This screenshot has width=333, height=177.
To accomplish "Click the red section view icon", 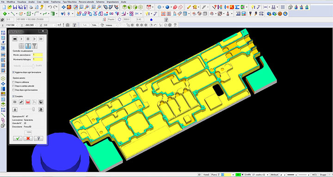I will coord(28,102).
